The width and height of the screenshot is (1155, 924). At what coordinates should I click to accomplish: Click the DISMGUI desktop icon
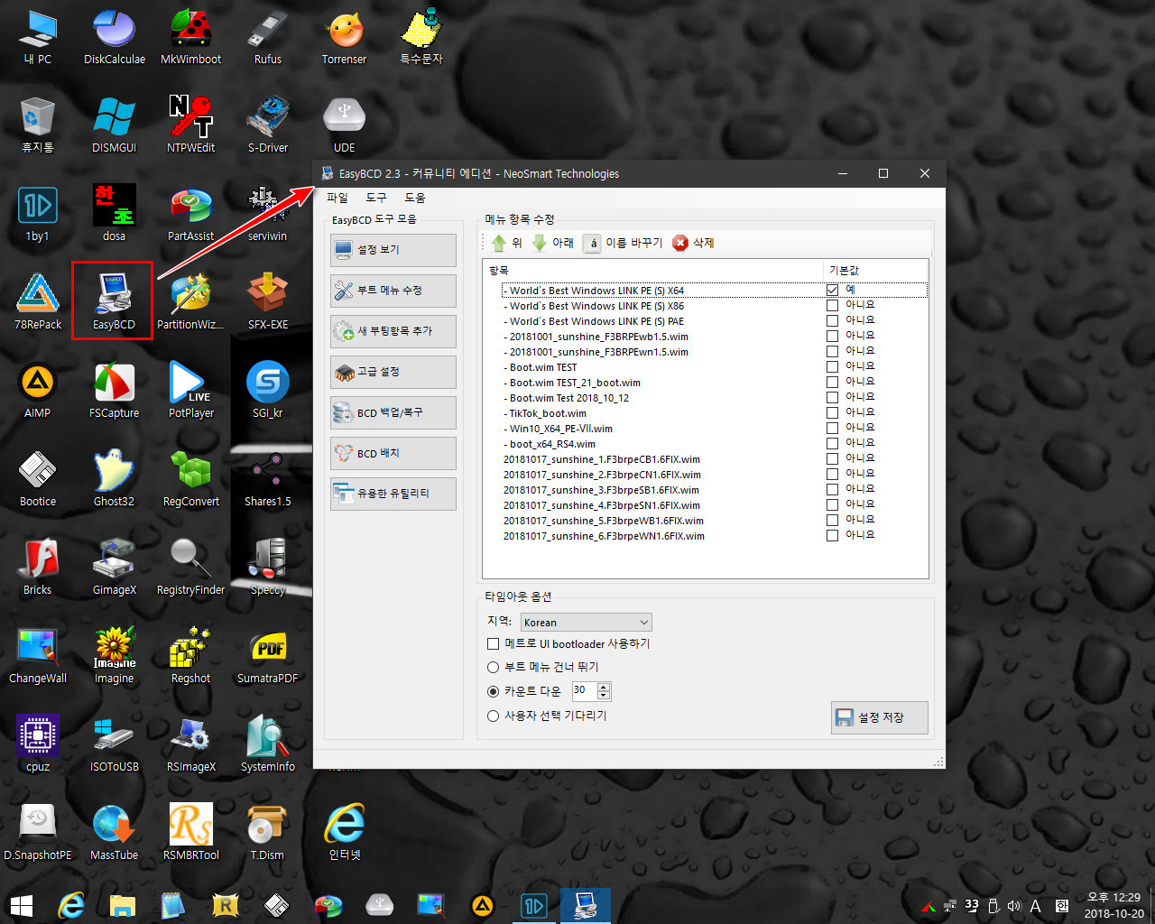pyautogui.click(x=115, y=125)
